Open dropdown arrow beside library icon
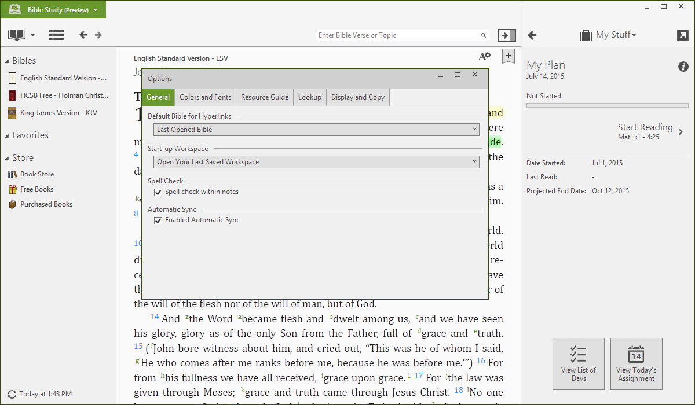This screenshot has width=695, height=405. tap(32, 35)
